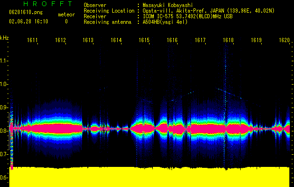Click the 1613 time marker
The image size is (294, 187).
click(x=88, y=40)
